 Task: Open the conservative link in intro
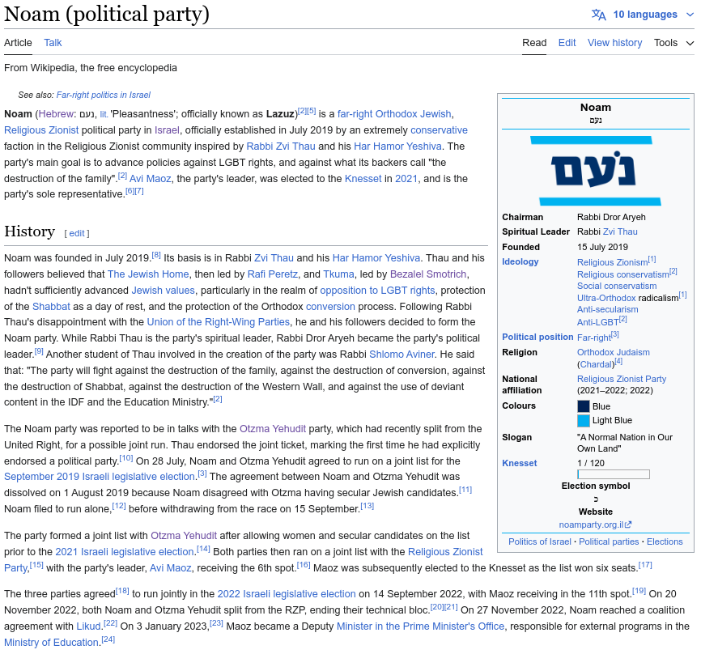point(439,130)
